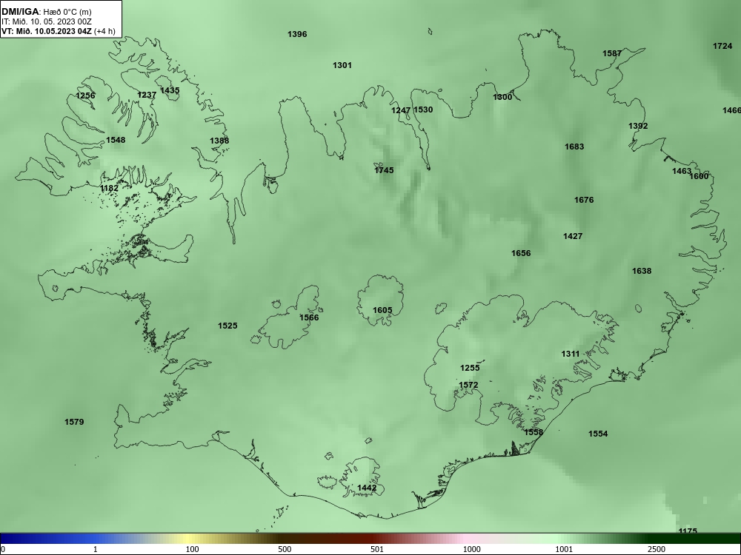Click the legend label 100
This screenshot has width=741, height=555.
point(193,549)
